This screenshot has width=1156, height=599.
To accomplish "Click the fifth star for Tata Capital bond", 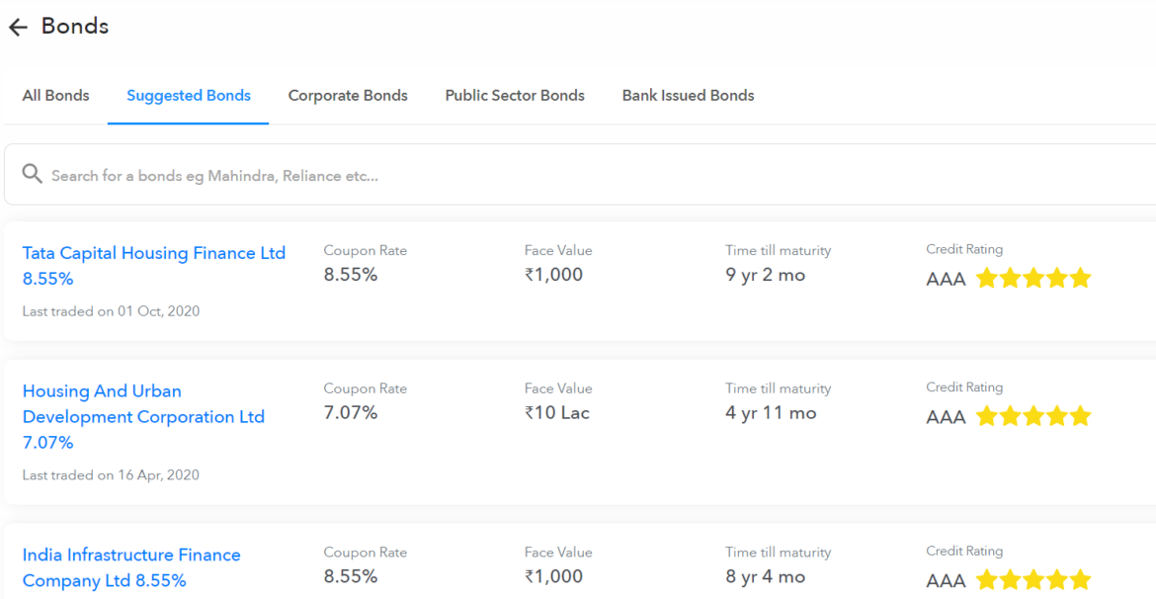I will tap(1079, 278).
